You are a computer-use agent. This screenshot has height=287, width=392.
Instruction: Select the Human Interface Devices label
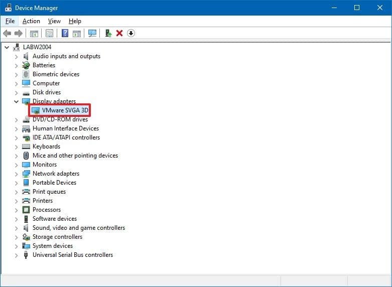pos(66,128)
